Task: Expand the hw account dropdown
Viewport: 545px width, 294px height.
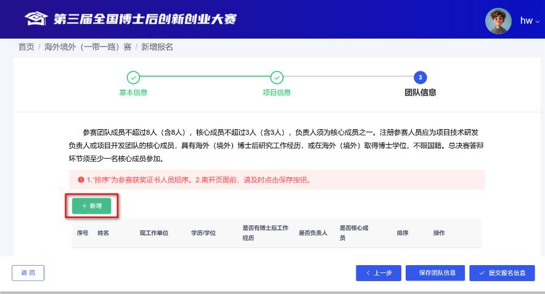Action: [x=530, y=21]
